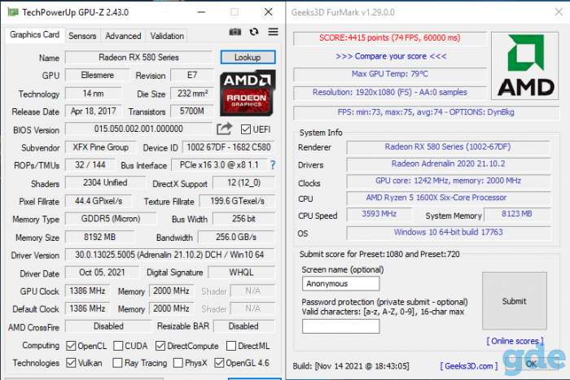This screenshot has height=380, width=570.
Task: Click the Resolution: 1920x1080 text
Action: 390,92
